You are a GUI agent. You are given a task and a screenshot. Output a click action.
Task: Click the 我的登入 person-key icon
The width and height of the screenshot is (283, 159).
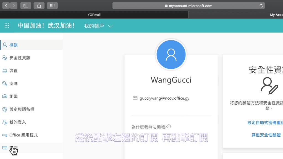pyautogui.click(x=5, y=122)
